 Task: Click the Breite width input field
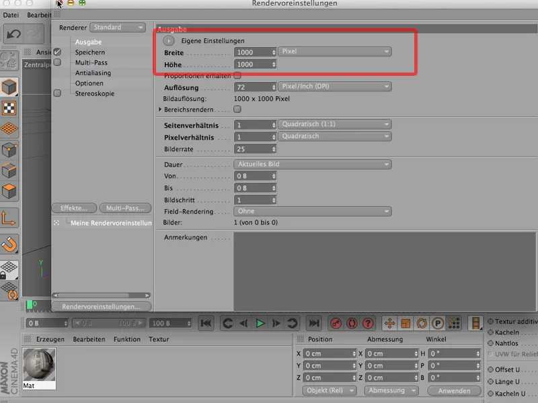[x=255, y=52]
